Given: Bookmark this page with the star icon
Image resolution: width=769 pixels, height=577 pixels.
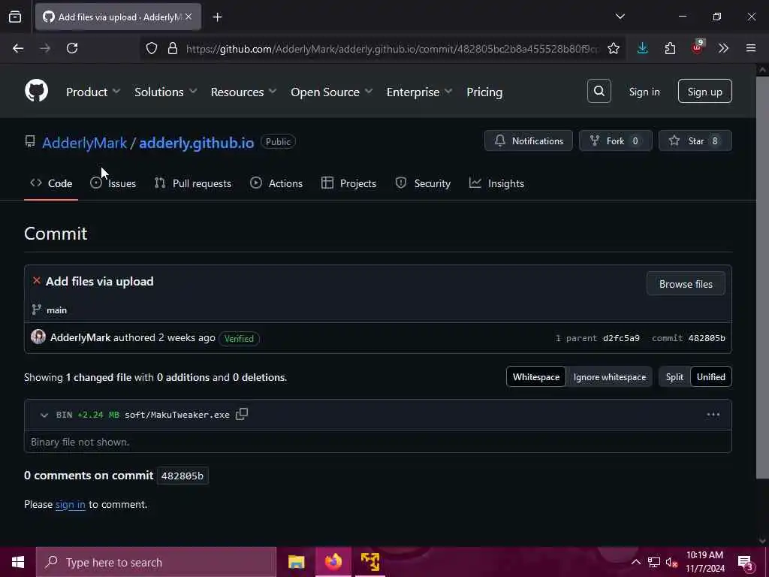Looking at the screenshot, I should point(613,48).
